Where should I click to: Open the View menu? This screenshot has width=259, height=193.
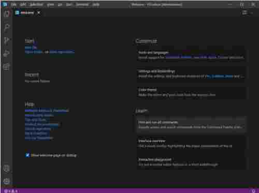(50, 5)
